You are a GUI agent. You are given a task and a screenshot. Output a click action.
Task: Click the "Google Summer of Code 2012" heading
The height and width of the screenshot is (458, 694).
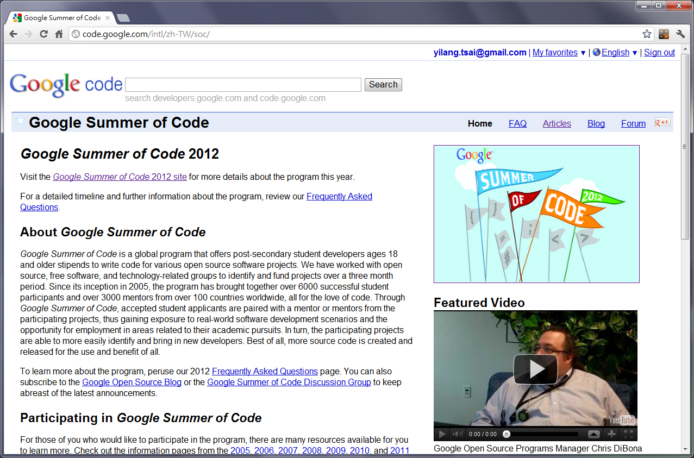click(x=120, y=154)
